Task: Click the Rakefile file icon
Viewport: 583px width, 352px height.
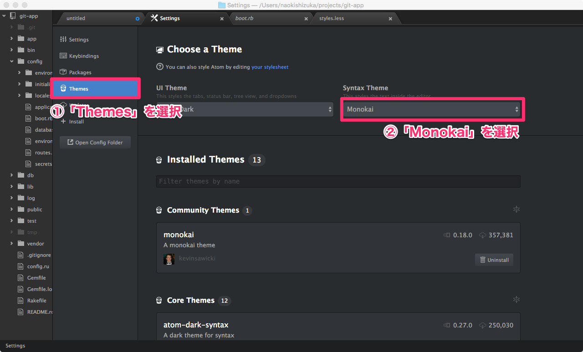Action: 20,301
